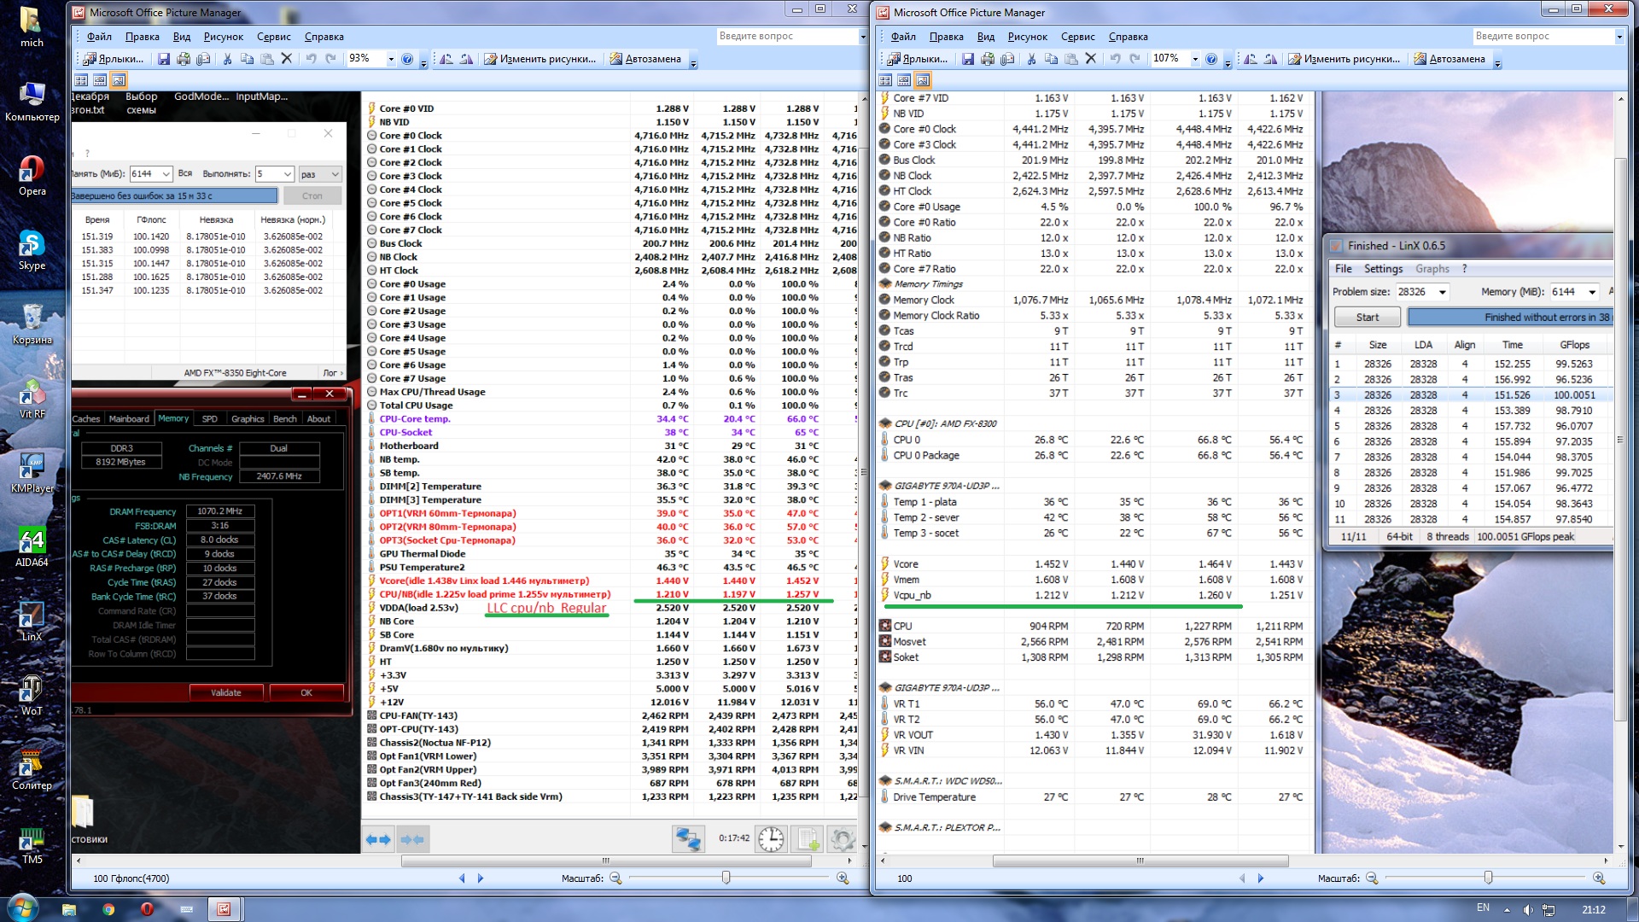The width and height of the screenshot is (1639, 922).
Task: Rotate picture left in the 93% zoom window
Action: (x=446, y=59)
